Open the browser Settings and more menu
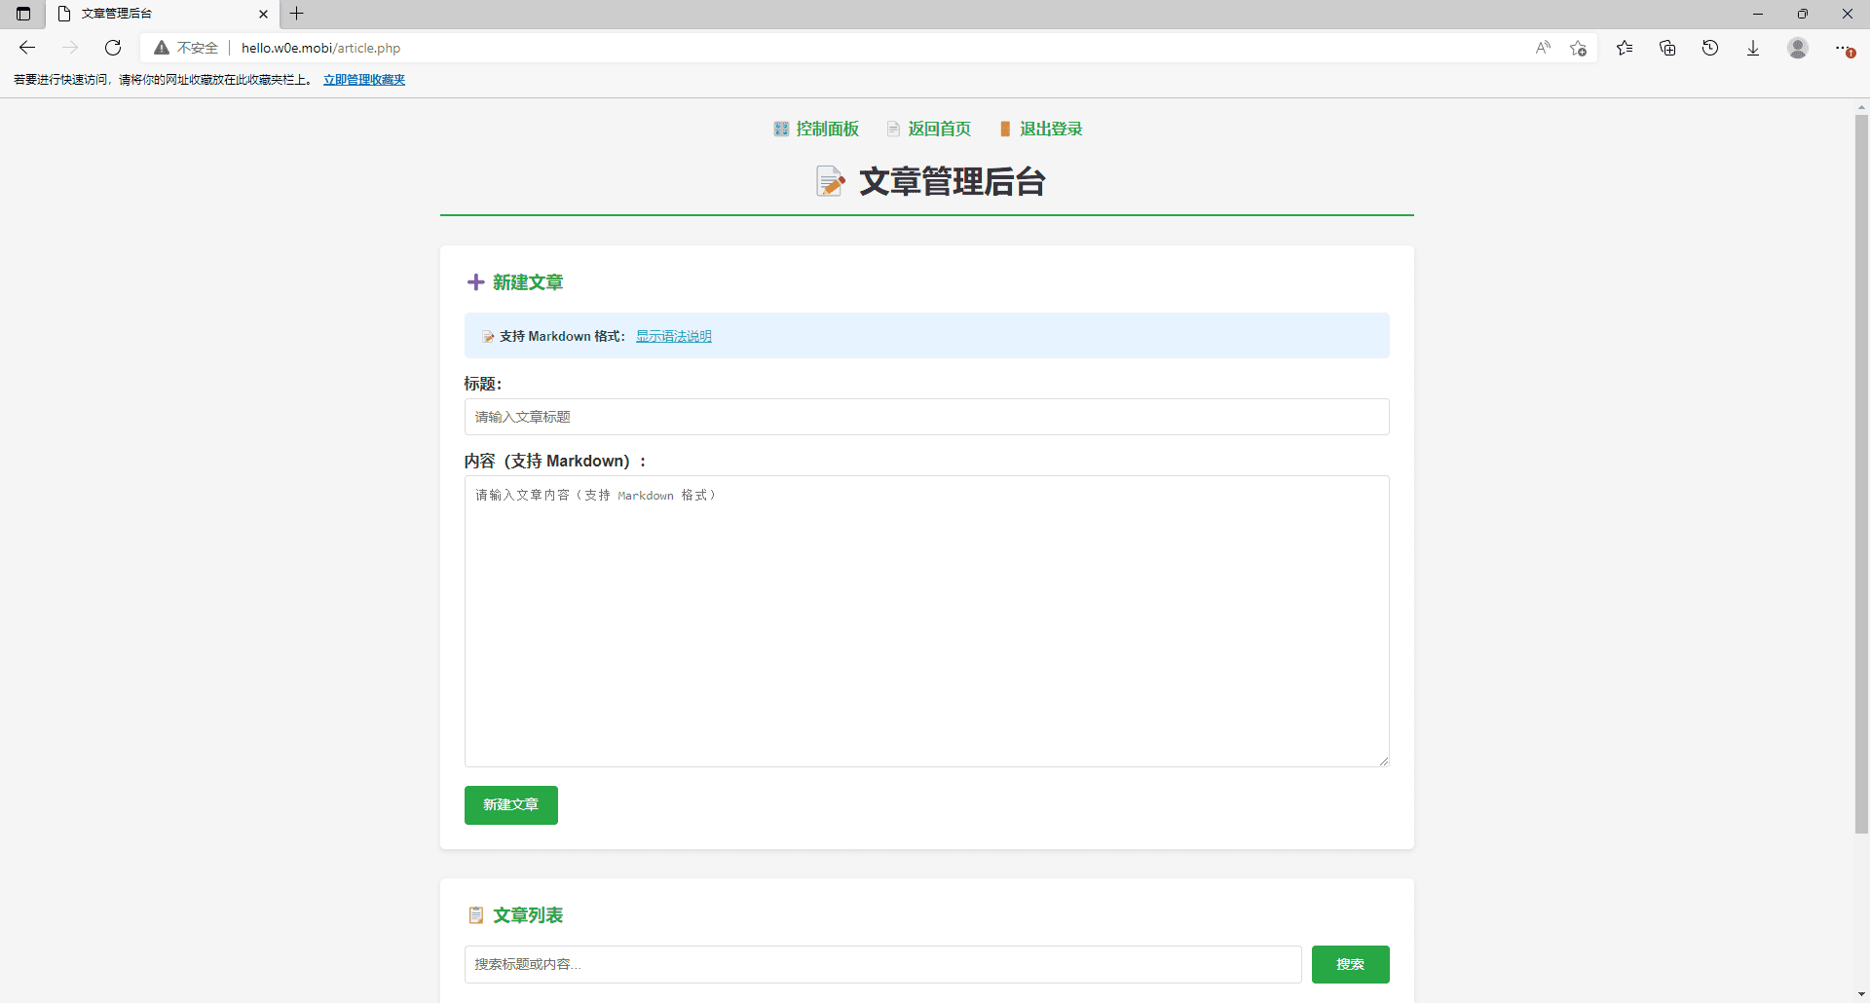The width and height of the screenshot is (1870, 1003). pos(1843,48)
